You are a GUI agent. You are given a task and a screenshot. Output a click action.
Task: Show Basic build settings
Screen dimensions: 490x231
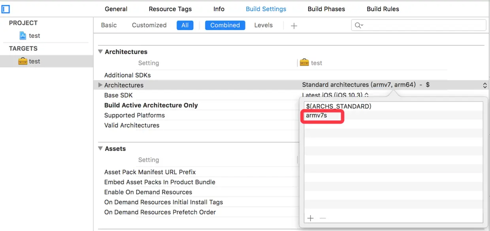(x=109, y=25)
